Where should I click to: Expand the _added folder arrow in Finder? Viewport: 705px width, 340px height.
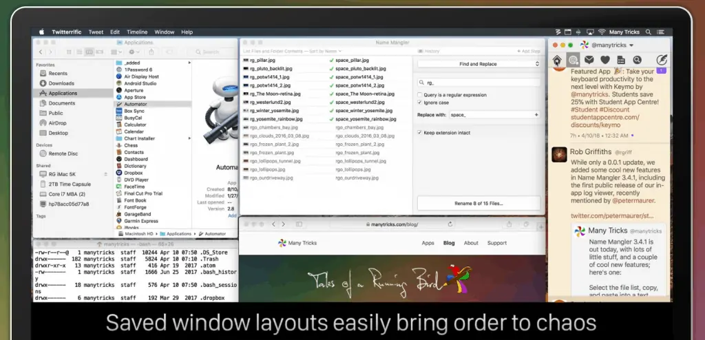click(x=189, y=63)
